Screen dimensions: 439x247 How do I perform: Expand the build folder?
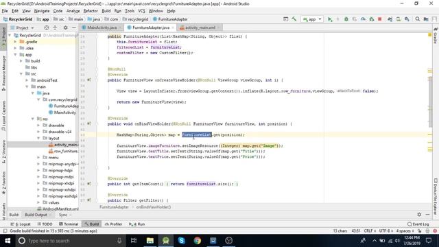tap(21, 61)
